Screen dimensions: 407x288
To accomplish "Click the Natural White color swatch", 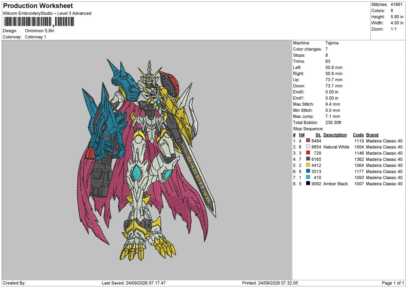I will point(308,147).
